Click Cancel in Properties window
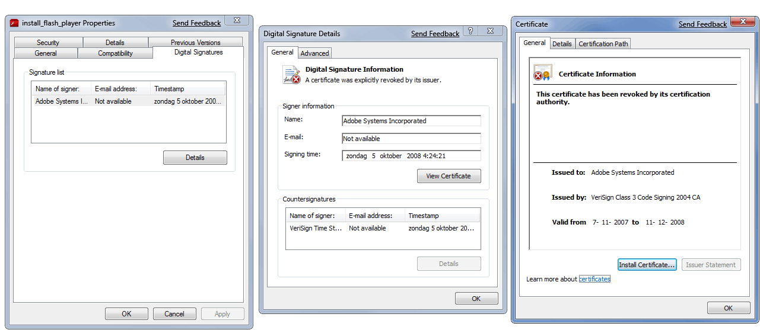The width and height of the screenshot is (763, 330). coord(174,314)
